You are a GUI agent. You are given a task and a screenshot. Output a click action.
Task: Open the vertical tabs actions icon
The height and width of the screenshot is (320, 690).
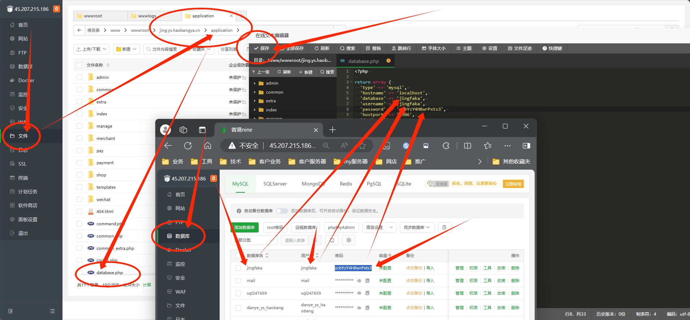202,130
